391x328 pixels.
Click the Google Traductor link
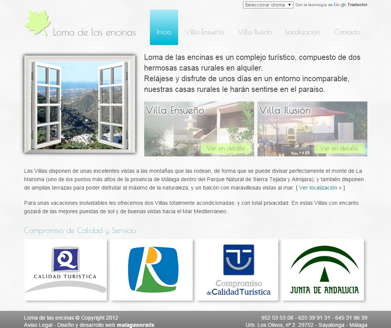coord(350,5)
